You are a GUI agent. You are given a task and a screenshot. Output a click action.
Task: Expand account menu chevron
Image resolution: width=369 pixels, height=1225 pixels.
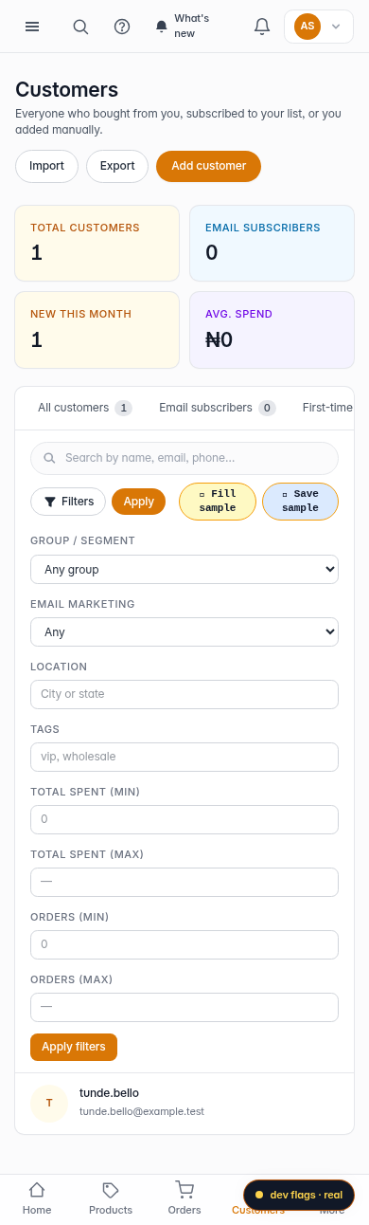(x=336, y=27)
